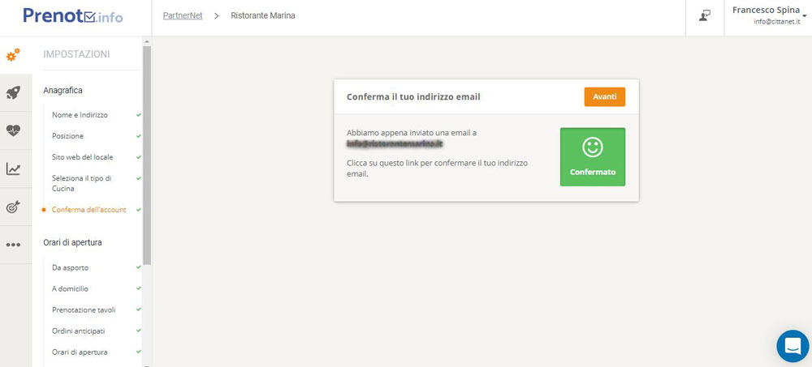Open the heart pulse sidebar icon
The height and width of the screenshot is (367, 812).
pos(13,130)
